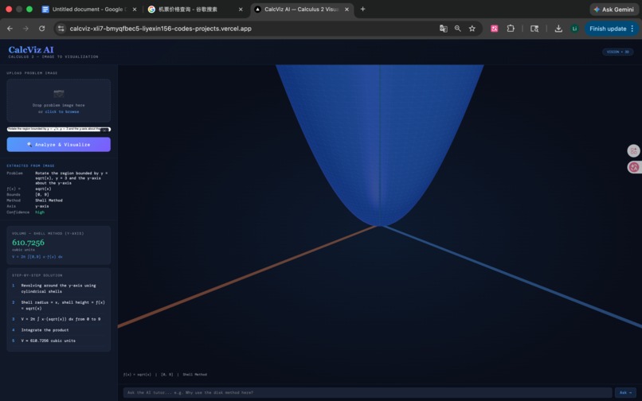The height and width of the screenshot is (401, 642).
Task: Click the volume value 610.7256
Action: click(28, 242)
